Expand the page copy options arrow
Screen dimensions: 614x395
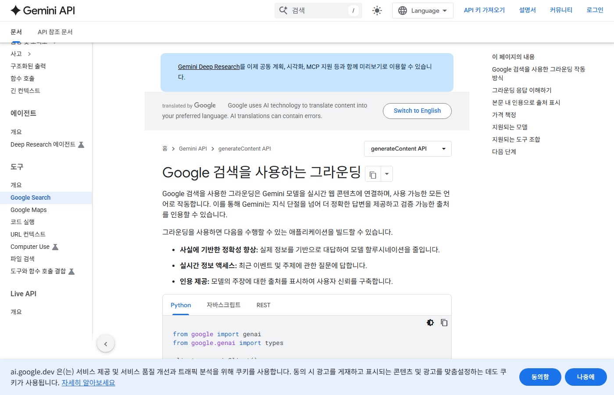[x=387, y=174]
